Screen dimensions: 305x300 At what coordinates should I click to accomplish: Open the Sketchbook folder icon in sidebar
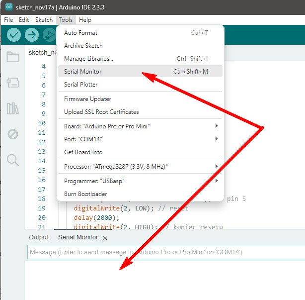[x=13, y=57]
